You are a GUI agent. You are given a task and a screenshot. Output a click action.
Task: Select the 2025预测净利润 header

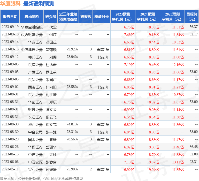(x=172, y=17)
